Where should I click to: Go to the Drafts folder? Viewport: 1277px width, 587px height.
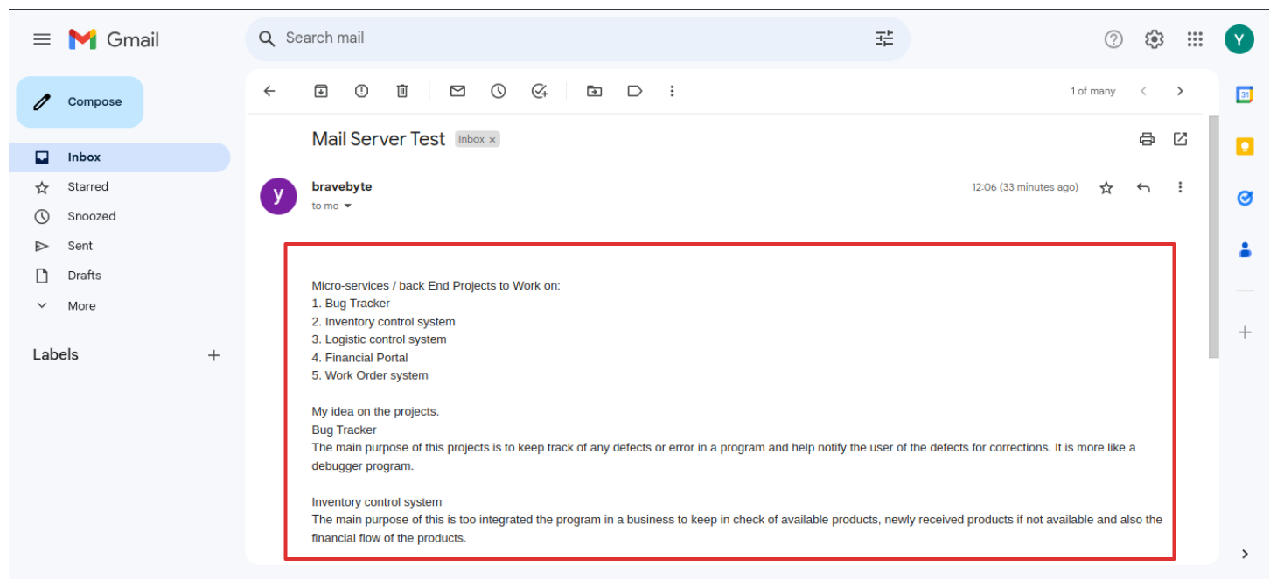85,276
